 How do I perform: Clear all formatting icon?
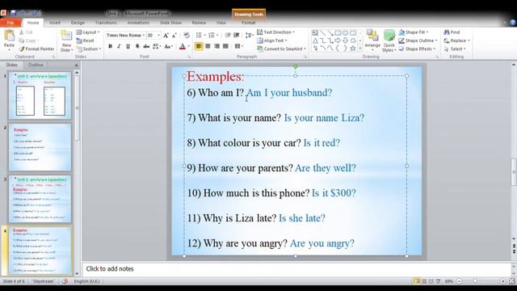[187, 36]
